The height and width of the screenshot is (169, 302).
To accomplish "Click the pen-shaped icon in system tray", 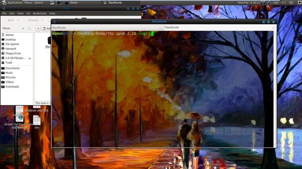I will click(x=269, y=2).
